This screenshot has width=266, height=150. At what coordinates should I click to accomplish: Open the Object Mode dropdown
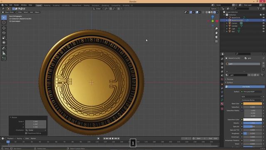(x=9, y=12)
